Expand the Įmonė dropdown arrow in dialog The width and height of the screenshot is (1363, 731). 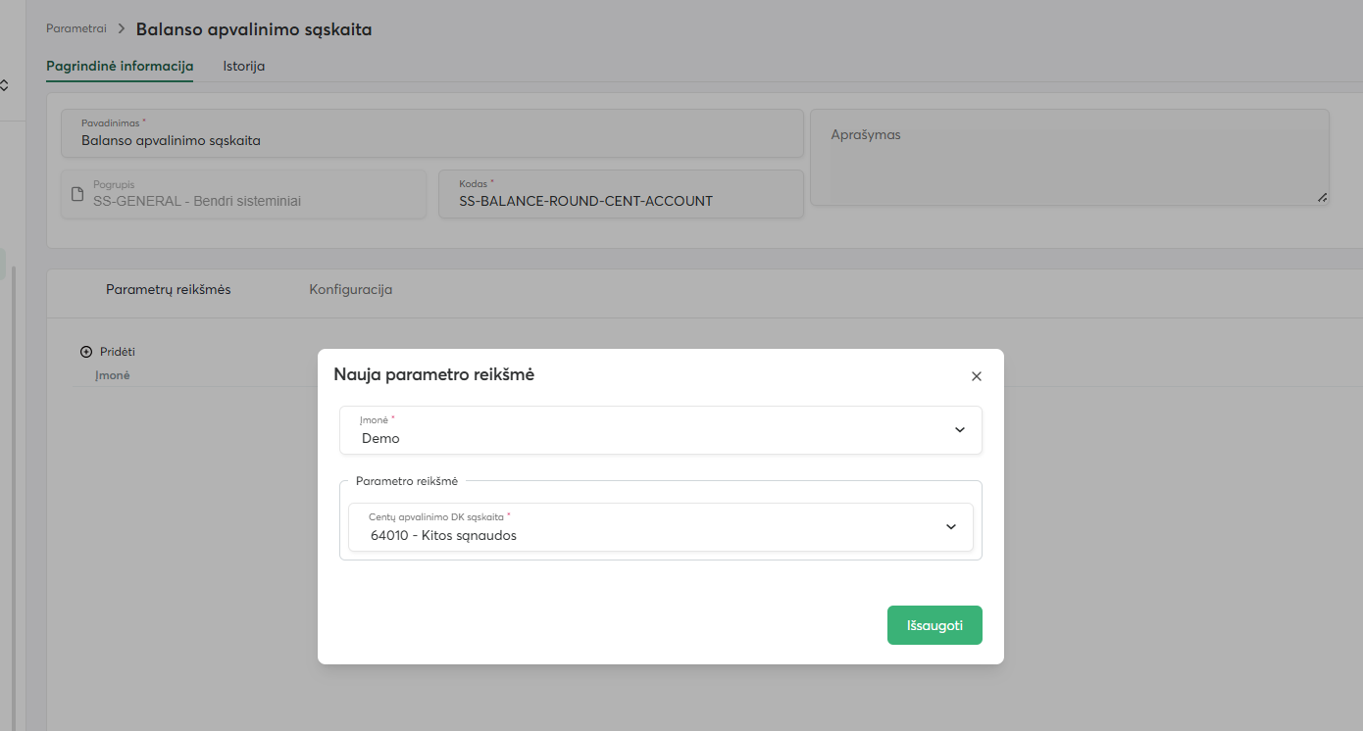[x=959, y=430]
